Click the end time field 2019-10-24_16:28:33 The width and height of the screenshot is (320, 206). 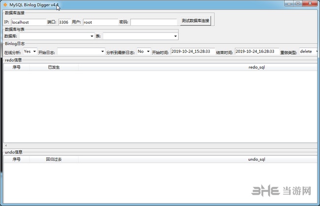tap(256, 51)
